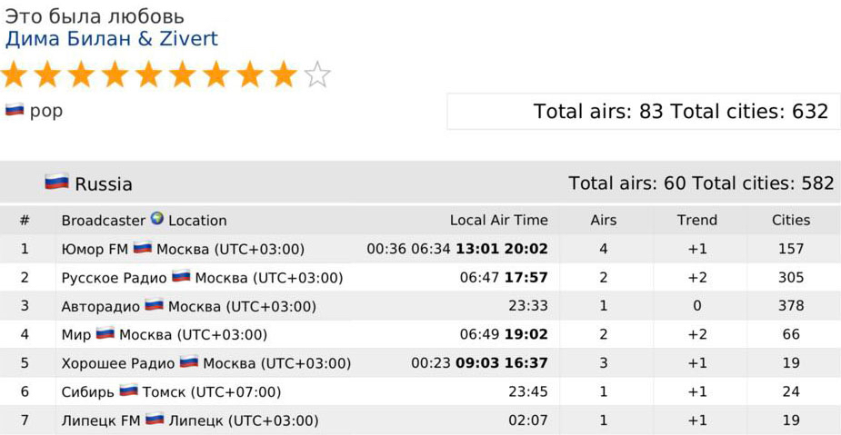This screenshot has width=841, height=435.
Task: Click the empty tenth rating star
Action: 317,75
